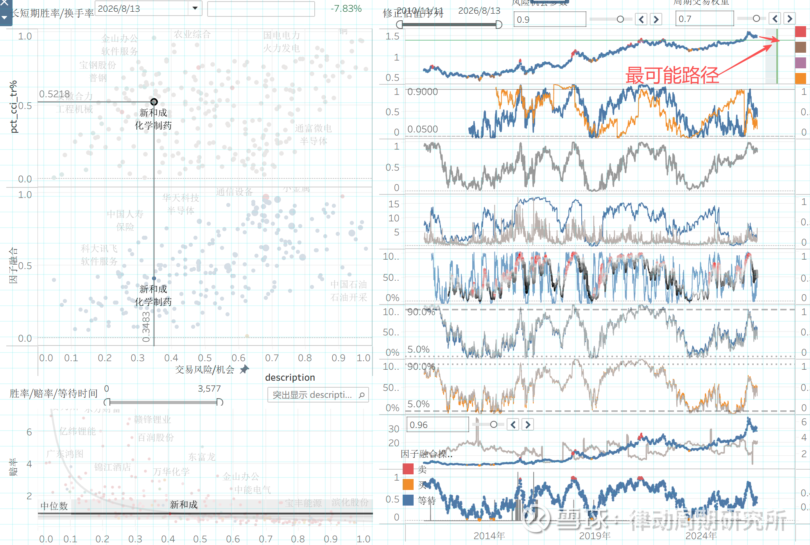
Task: Click the 赣锋锂业 label in the bottom chart
Action: click(x=152, y=420)
